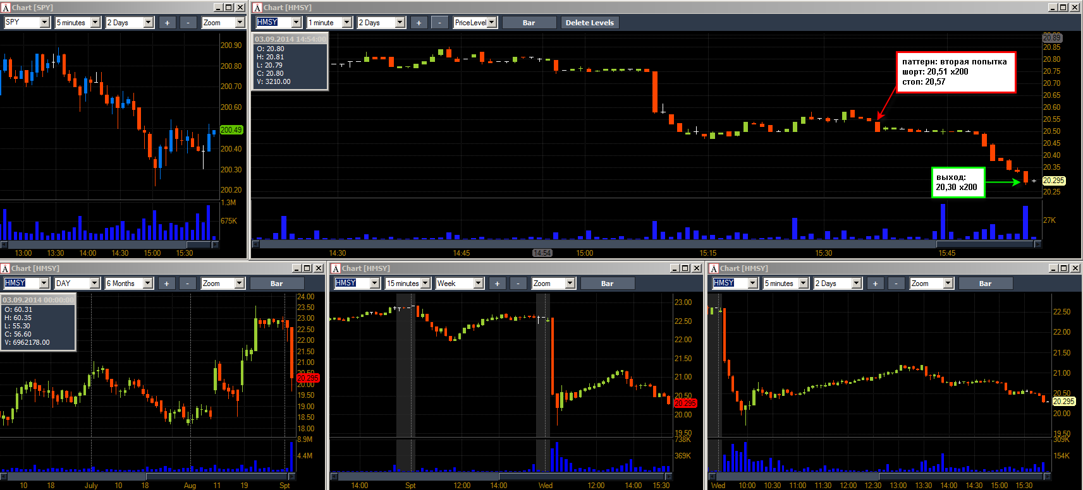
Task: Open Zoom dropdown on HMSY DAY chart
Action: point(239,284)
